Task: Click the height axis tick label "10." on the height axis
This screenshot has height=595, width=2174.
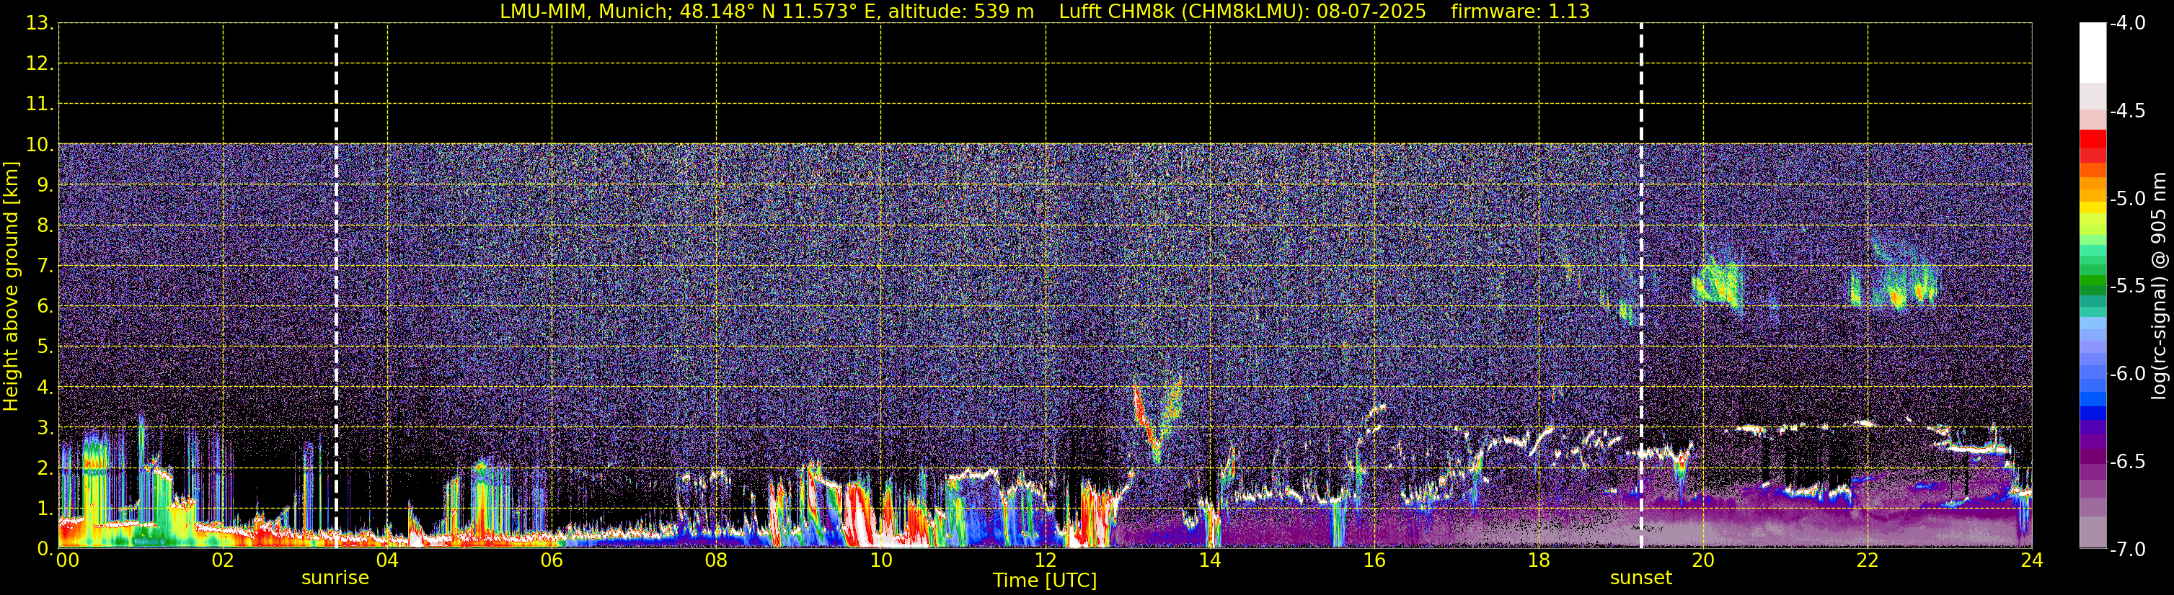Action: coord(39,145)
